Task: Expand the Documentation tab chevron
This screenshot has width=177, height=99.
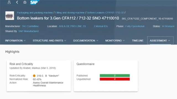Action: (97, 40)
